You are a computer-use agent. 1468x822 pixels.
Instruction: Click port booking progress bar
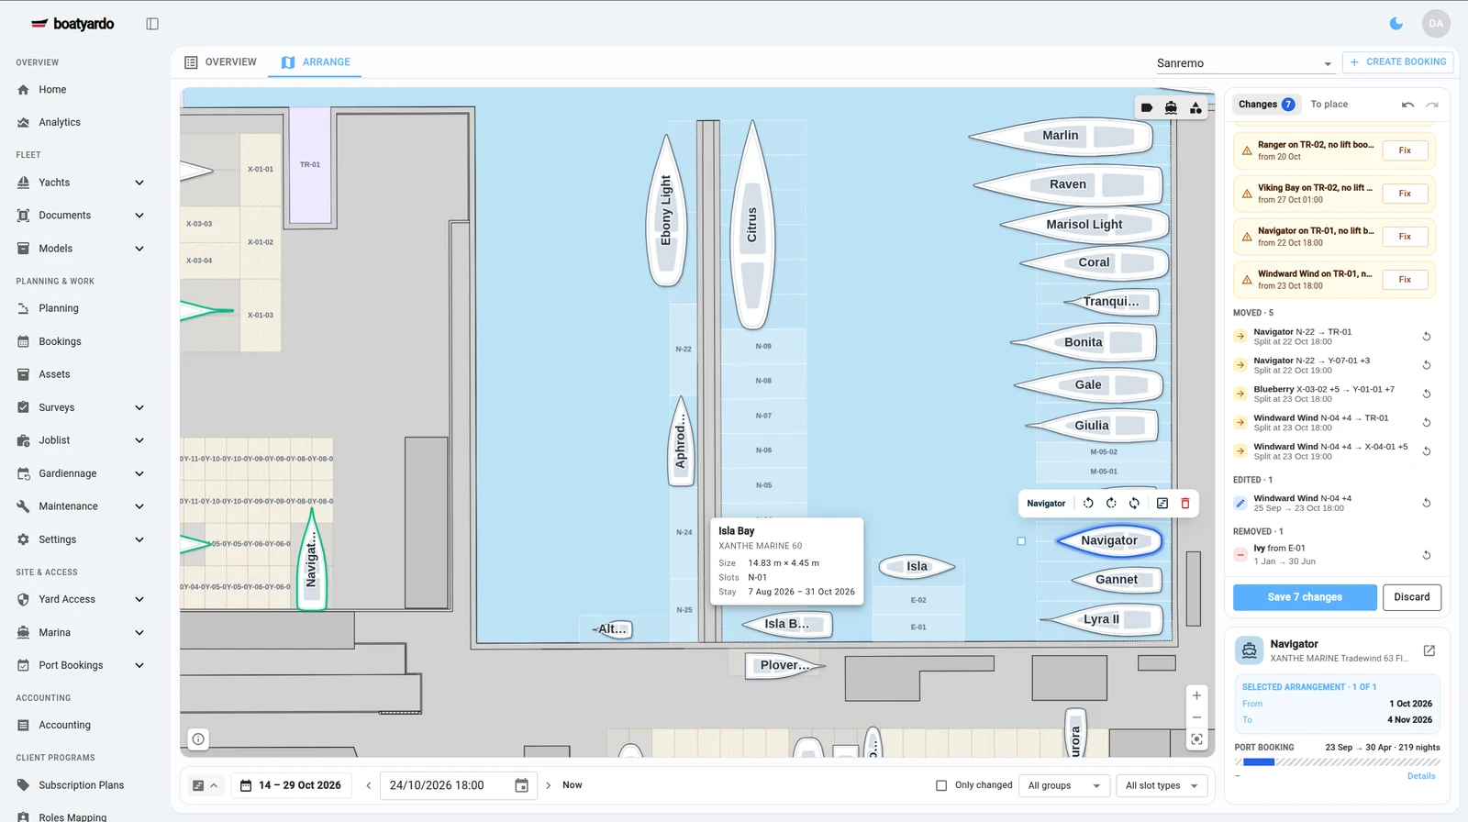click(x=1337, y=762)
